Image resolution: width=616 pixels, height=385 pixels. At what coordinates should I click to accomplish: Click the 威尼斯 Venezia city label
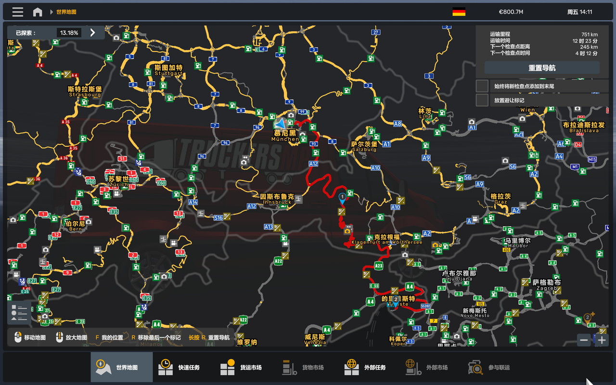pyautogui.click(x=315, y=339)
